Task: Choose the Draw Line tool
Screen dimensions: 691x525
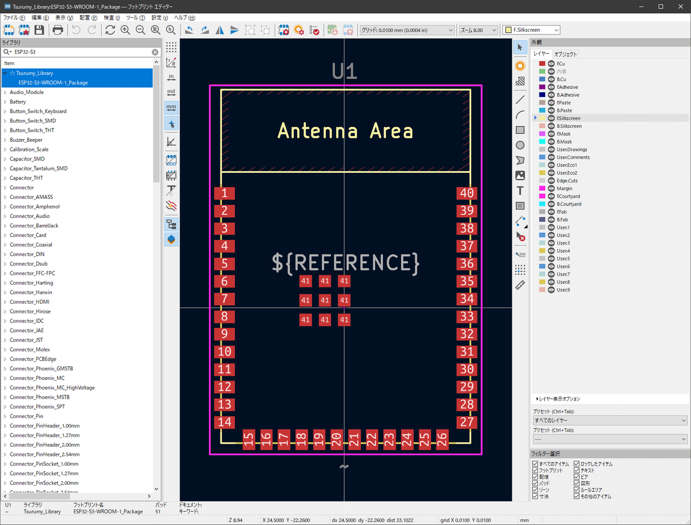Action: point(520,99)
